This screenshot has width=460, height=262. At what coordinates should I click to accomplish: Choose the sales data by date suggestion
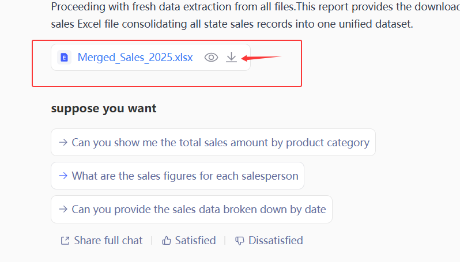198,209
